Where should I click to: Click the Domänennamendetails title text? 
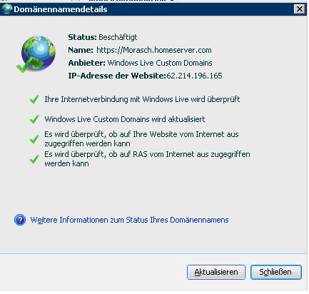click(61, 9)
